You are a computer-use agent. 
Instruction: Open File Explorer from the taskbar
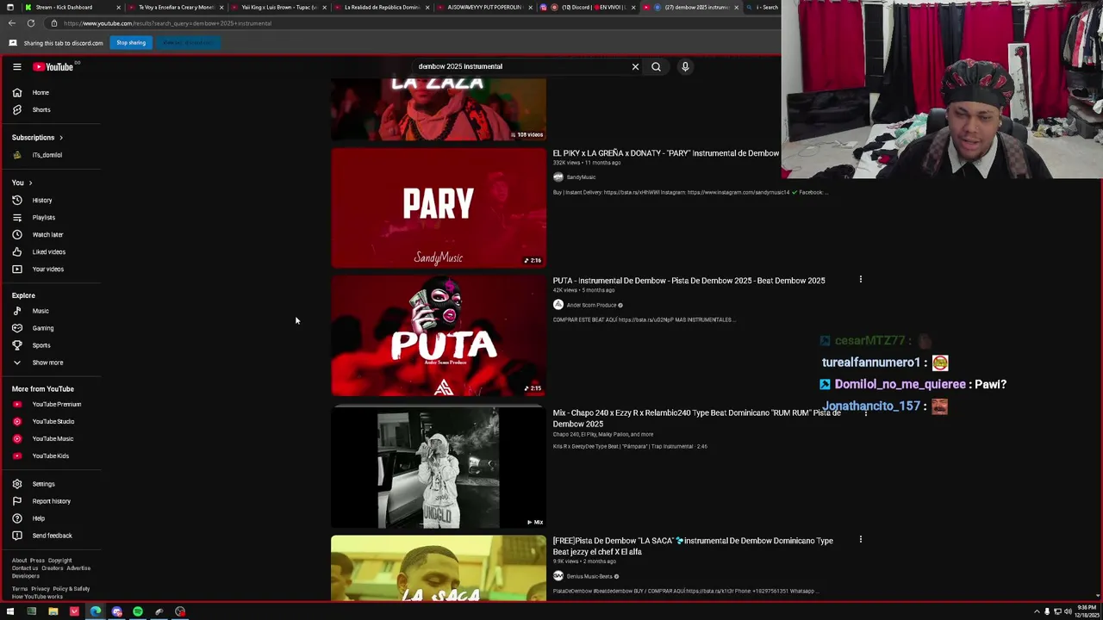coord(53,611)
